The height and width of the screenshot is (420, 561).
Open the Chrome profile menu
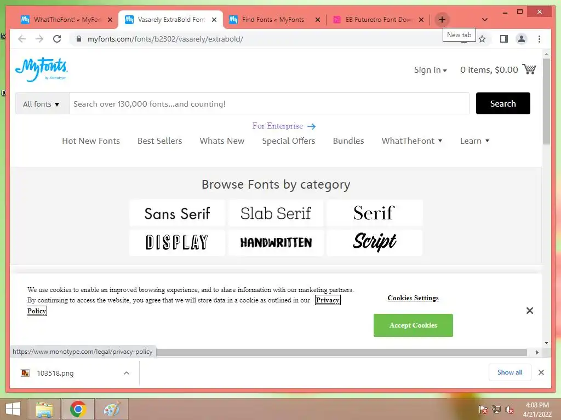[522, 39]
